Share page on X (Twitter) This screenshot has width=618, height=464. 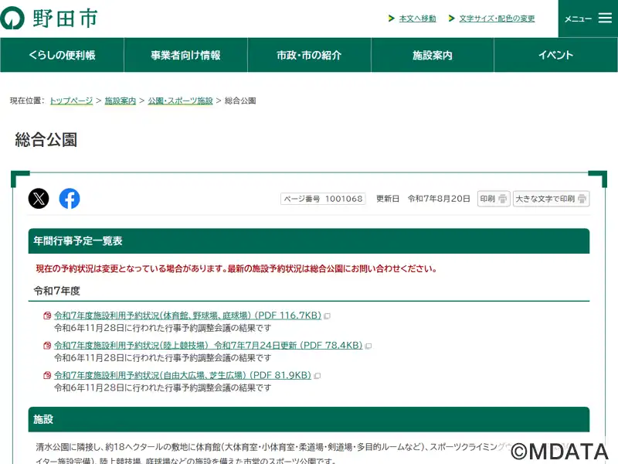point(39,199)
